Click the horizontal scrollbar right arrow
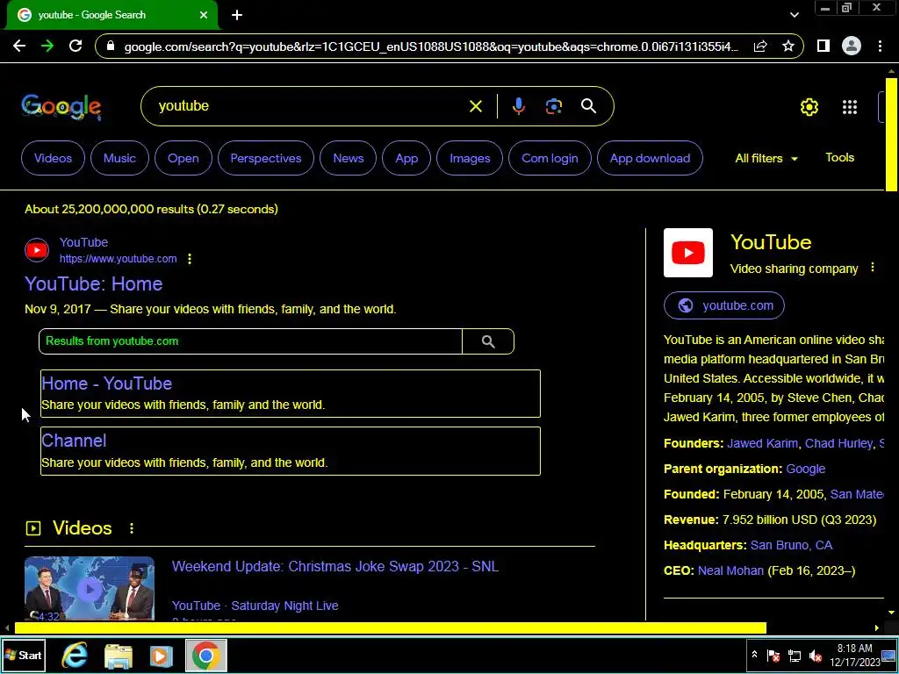899x674 pixels. (x=877, y=628)
